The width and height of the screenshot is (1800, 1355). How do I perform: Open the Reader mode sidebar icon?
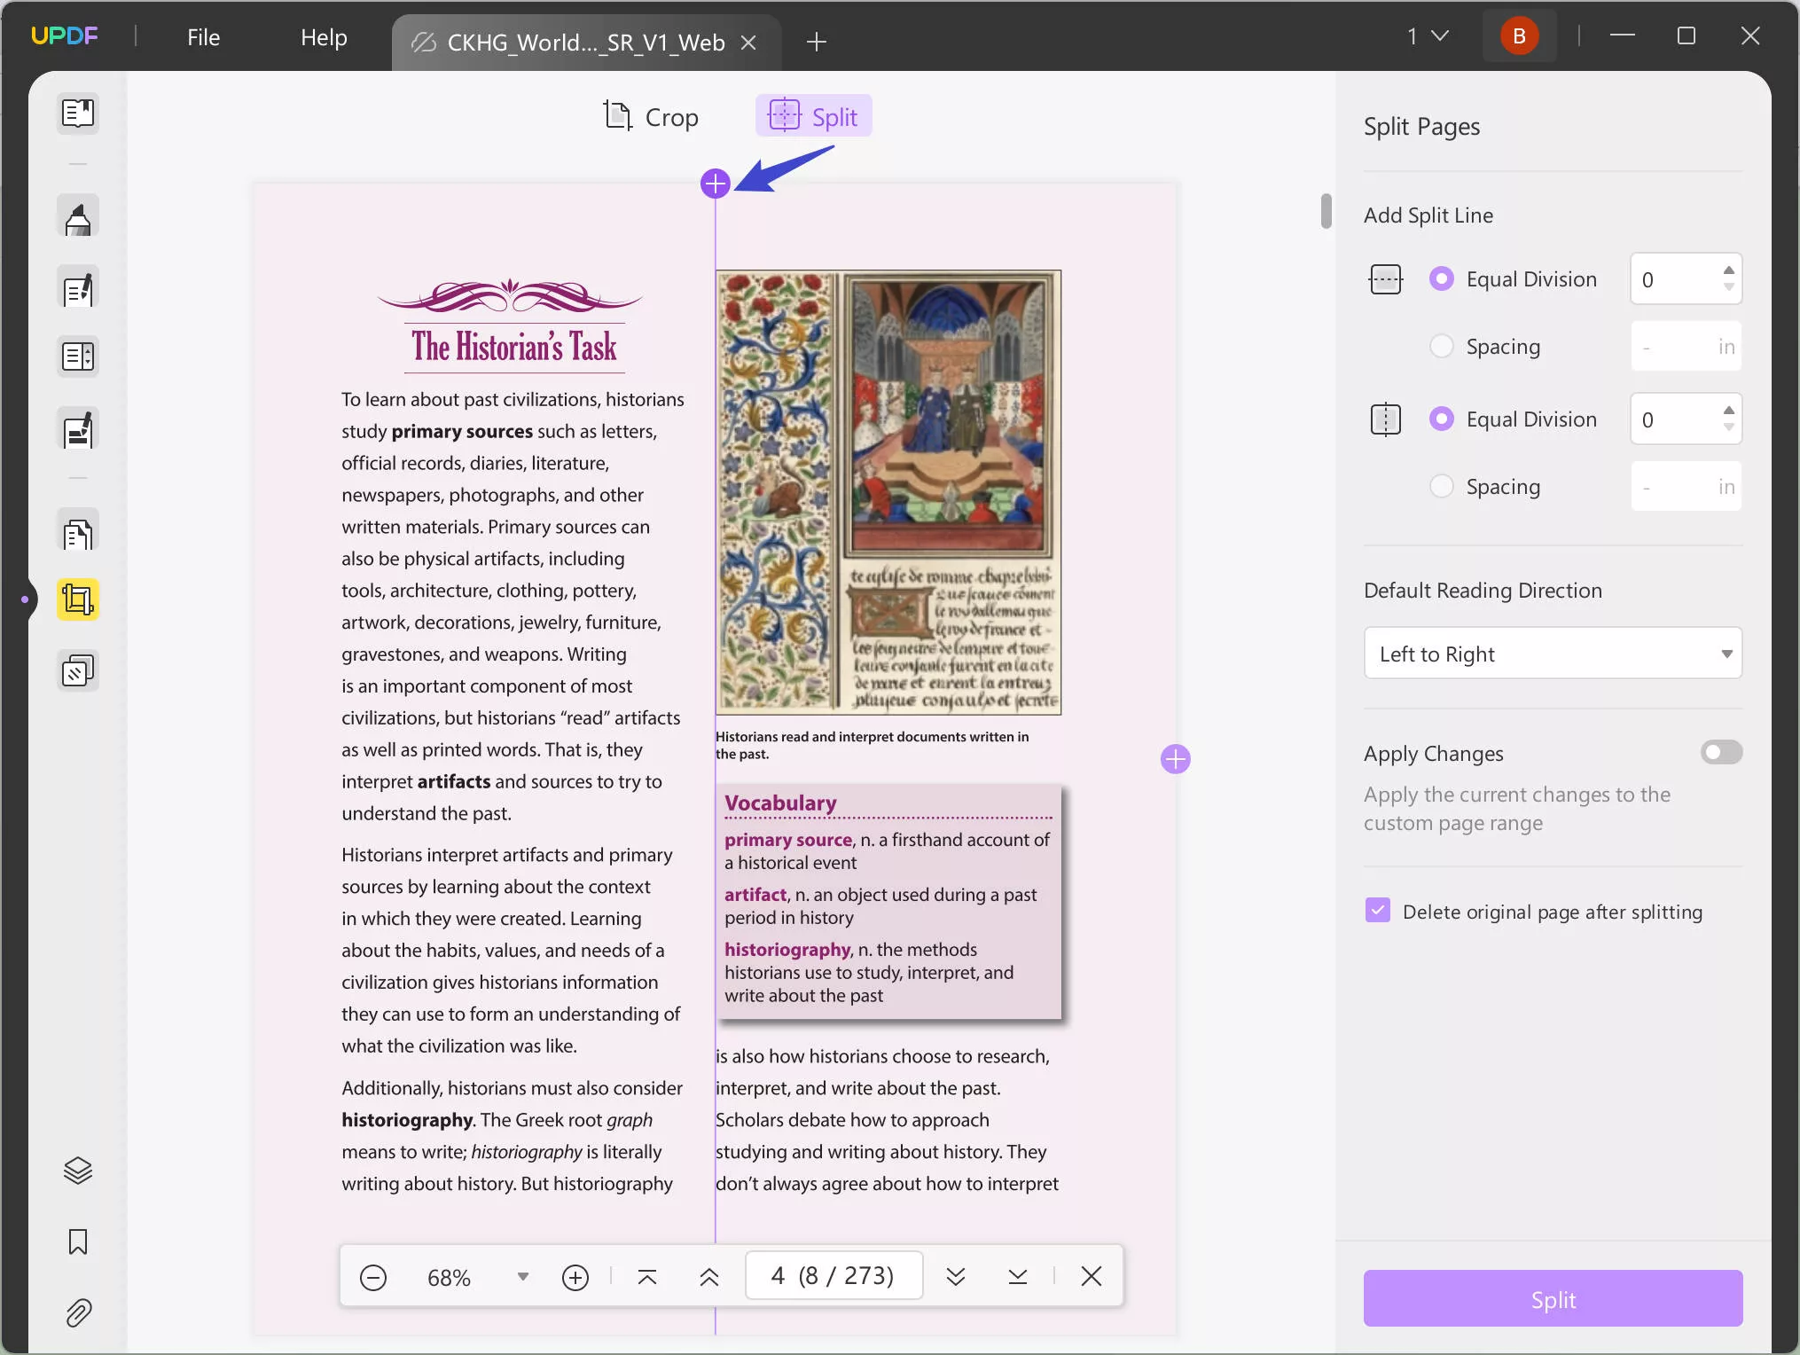[x=78, y=113]
